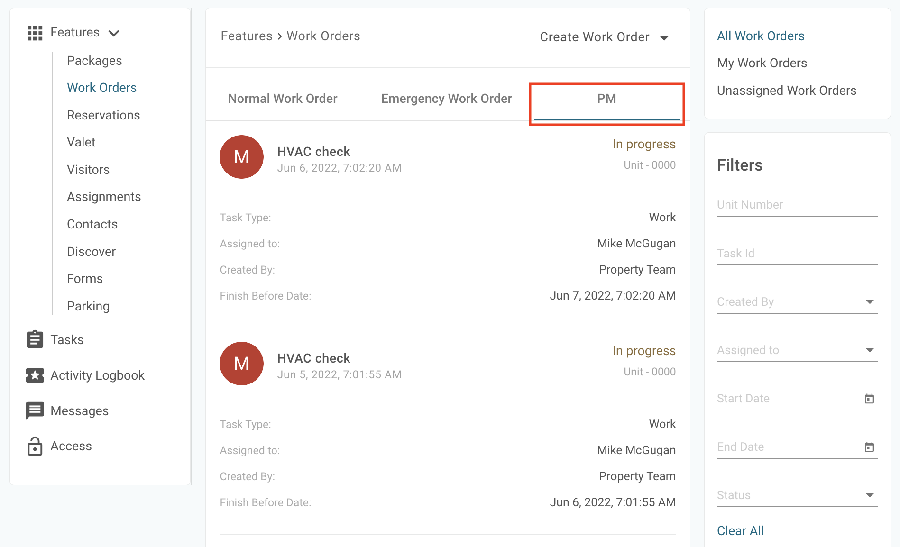This screenshot has width=900, height=547.
Task: Click the Features grid icon
Action: (35, 33)
